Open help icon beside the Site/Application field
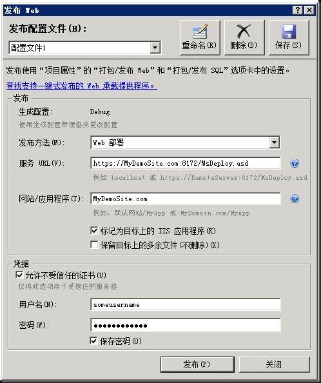Screen dimensions: 321x383 [295, 199]
